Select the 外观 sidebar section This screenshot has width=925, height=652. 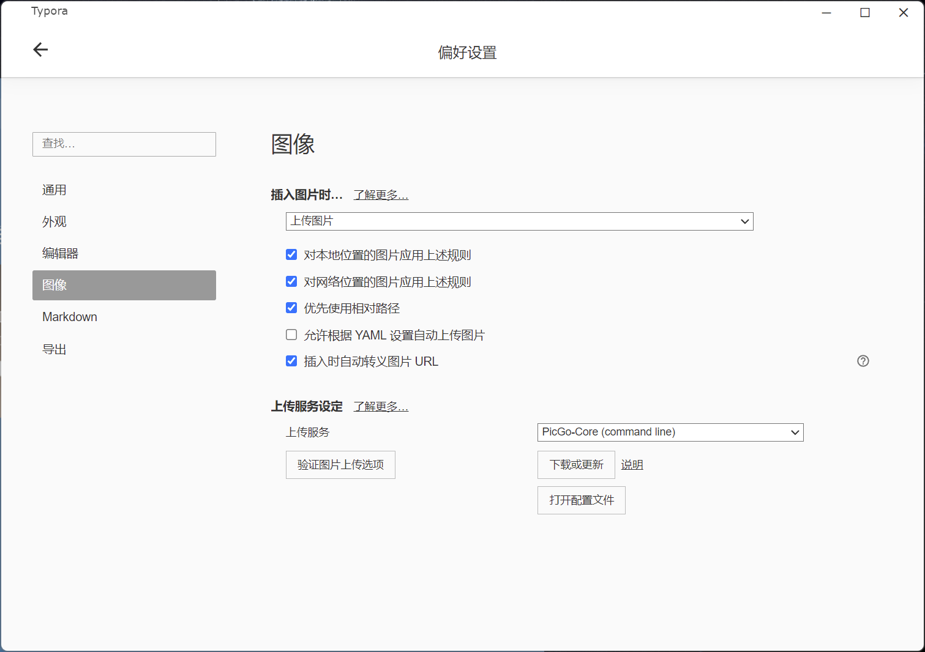(54, 221)
